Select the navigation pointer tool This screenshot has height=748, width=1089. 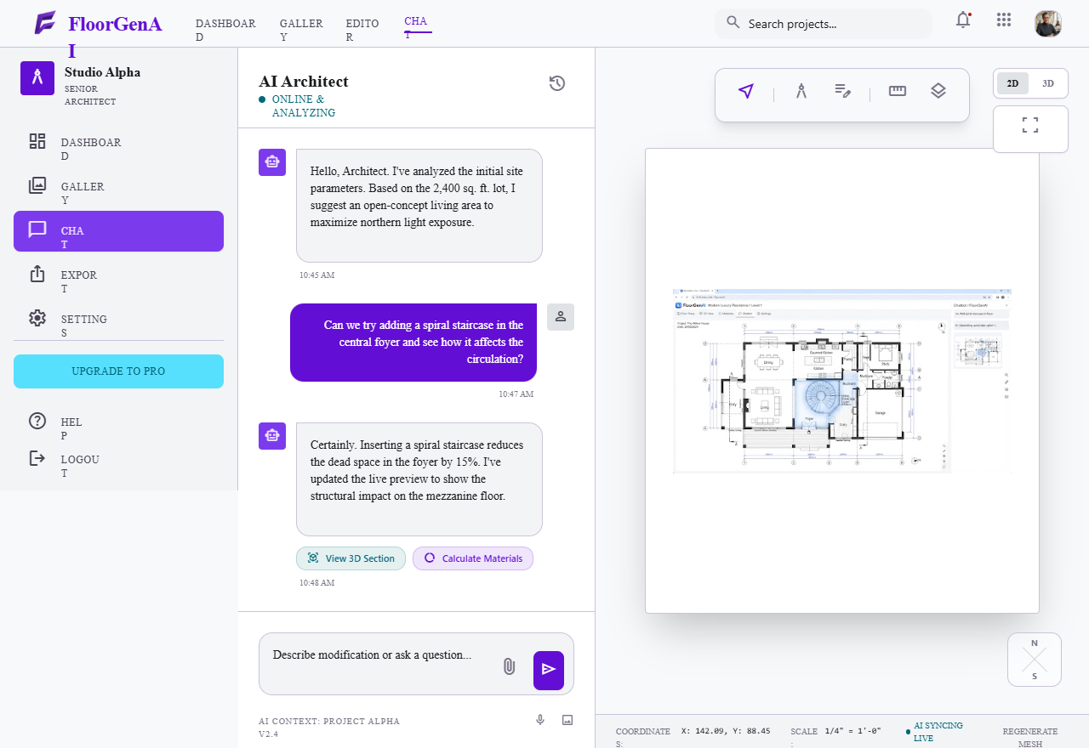click(x=746, y=91)
